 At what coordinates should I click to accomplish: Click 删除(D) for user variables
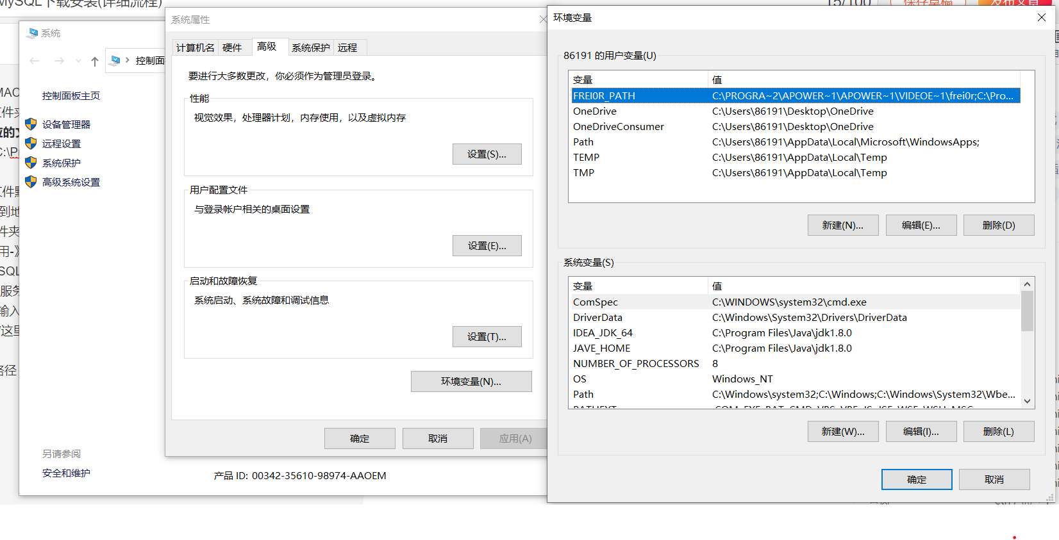(999, 225)
